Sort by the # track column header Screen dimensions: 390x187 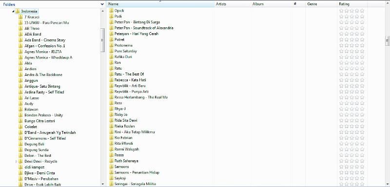click(x=295, y=4)
